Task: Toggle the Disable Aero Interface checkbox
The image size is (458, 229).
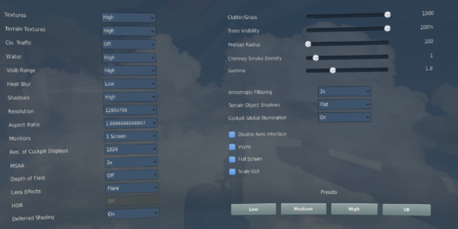Action: click(x=232, y=134)
